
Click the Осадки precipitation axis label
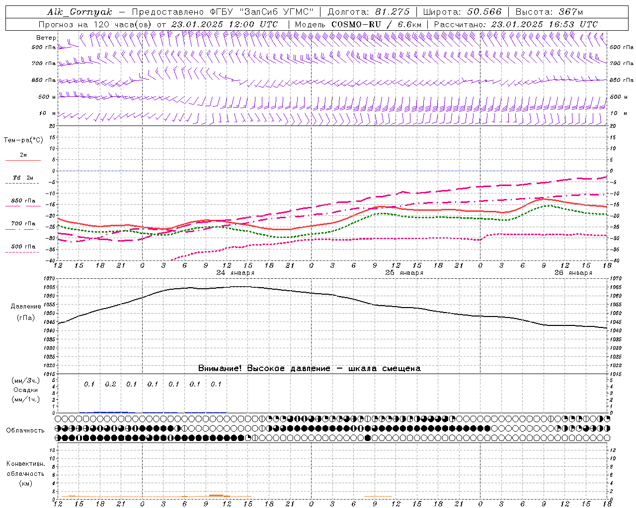pyautogui.click(x=25, y=390)
